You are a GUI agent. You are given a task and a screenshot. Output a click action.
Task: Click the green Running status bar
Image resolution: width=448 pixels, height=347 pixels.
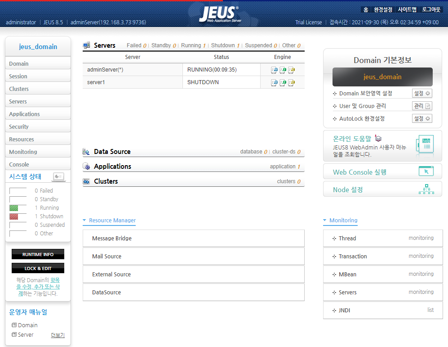pyautogui.click(x=14, y=208)
